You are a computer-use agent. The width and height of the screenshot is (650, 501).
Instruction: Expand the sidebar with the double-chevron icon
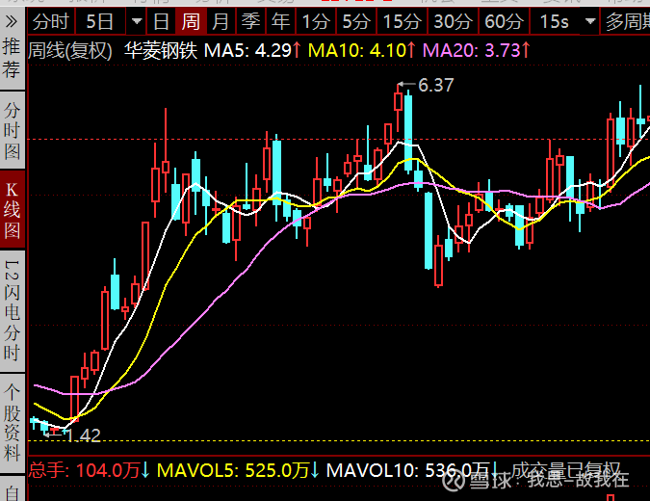(12, 21)
